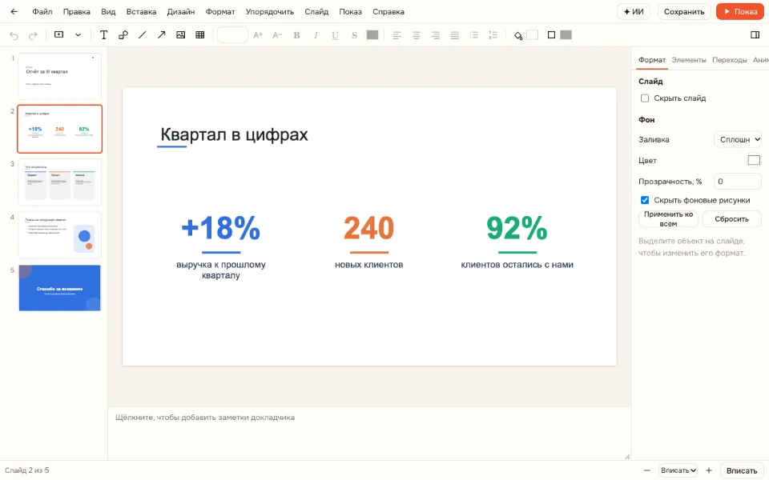The width and height of the screenshot is (769, 480).
Task: Uncheck 'Скрыть фоновые рисунки' checkbox
Action: 645,200
